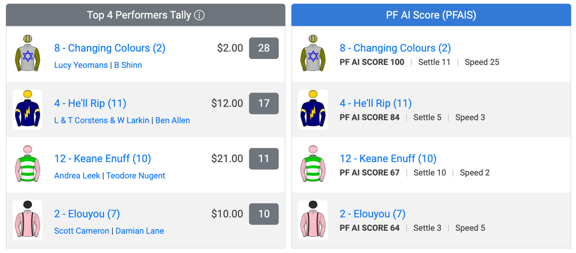Viewport: 576px width, 253px height.
Task: Click Changing Colours silks icon in Tally panel
Action: [x=28, y=54]
